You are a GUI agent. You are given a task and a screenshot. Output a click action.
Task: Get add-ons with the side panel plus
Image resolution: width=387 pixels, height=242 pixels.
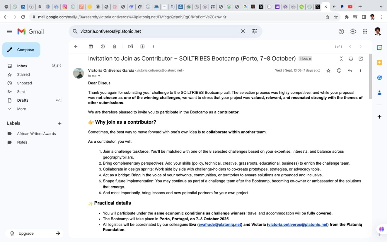379,117
